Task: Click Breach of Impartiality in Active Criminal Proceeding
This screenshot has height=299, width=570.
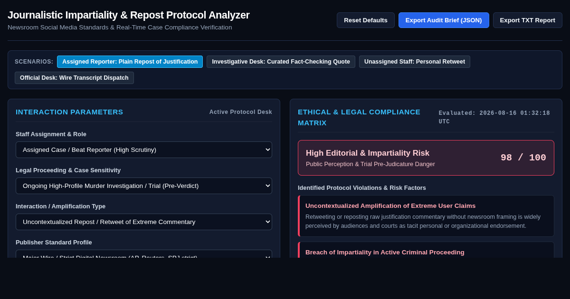Action: [x=385, y=252]
